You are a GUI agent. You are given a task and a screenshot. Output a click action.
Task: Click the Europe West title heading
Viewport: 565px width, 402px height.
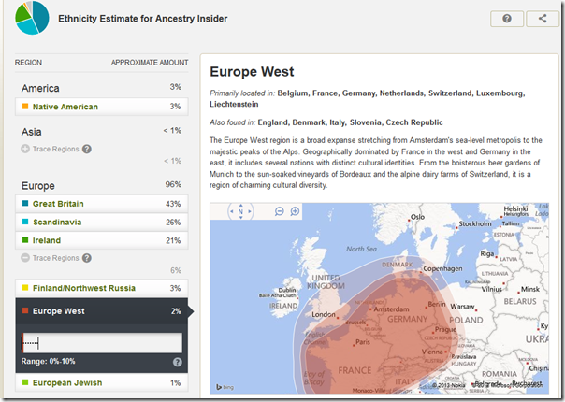(x=252, y=71)
